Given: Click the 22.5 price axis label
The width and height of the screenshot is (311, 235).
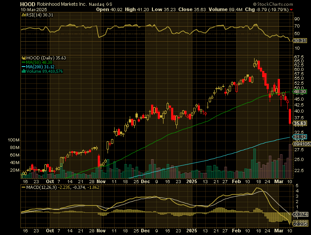Looking at the screenshot, I should click(299, 170).
